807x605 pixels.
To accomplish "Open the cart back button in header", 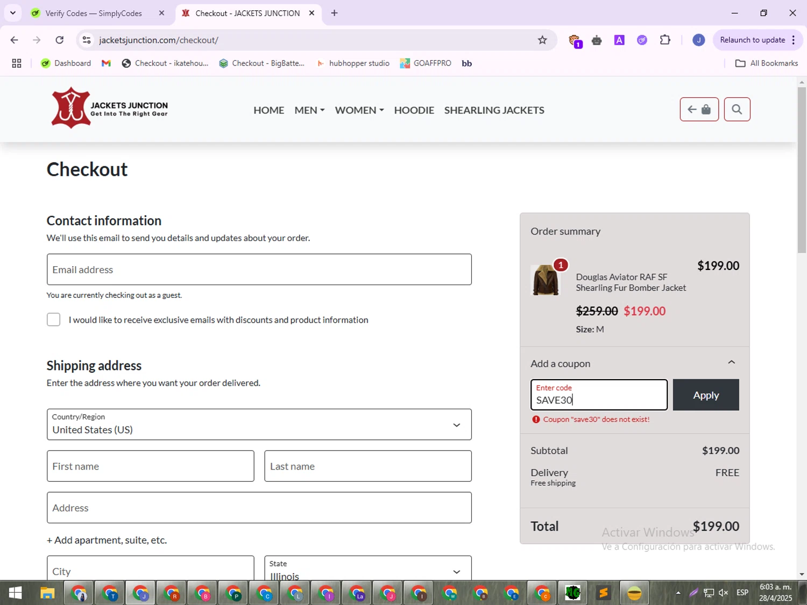I will coord(699,110).
